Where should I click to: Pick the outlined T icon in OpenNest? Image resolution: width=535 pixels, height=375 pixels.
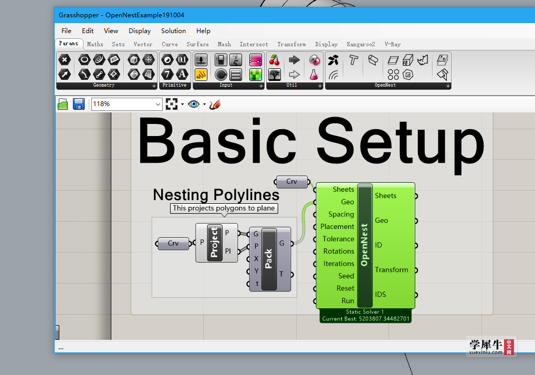353,60
